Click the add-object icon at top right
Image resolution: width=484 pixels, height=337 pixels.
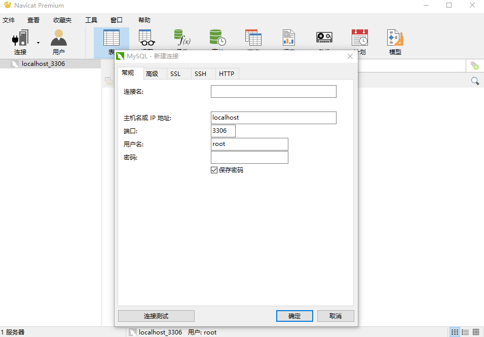tap(475, 66)
